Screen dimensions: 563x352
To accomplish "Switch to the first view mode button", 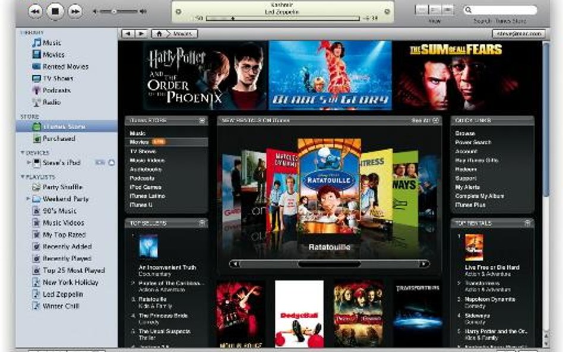I will coord(422,9).
